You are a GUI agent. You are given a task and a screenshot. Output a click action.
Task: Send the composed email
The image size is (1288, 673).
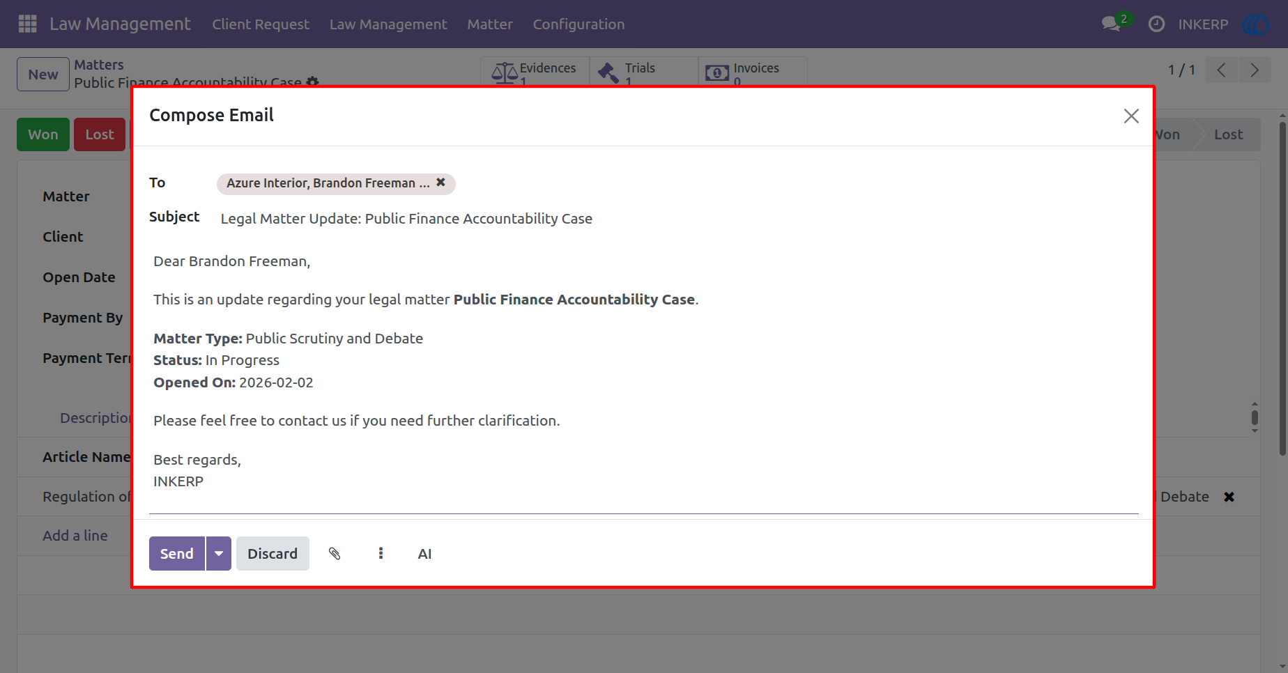[177, 553]
